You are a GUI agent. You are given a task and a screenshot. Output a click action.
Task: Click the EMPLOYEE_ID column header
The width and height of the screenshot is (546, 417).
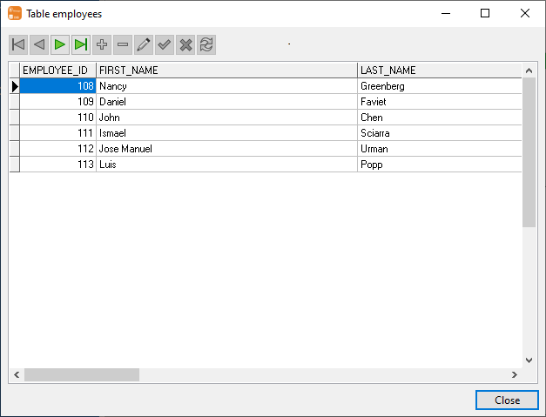pos(57,70)
